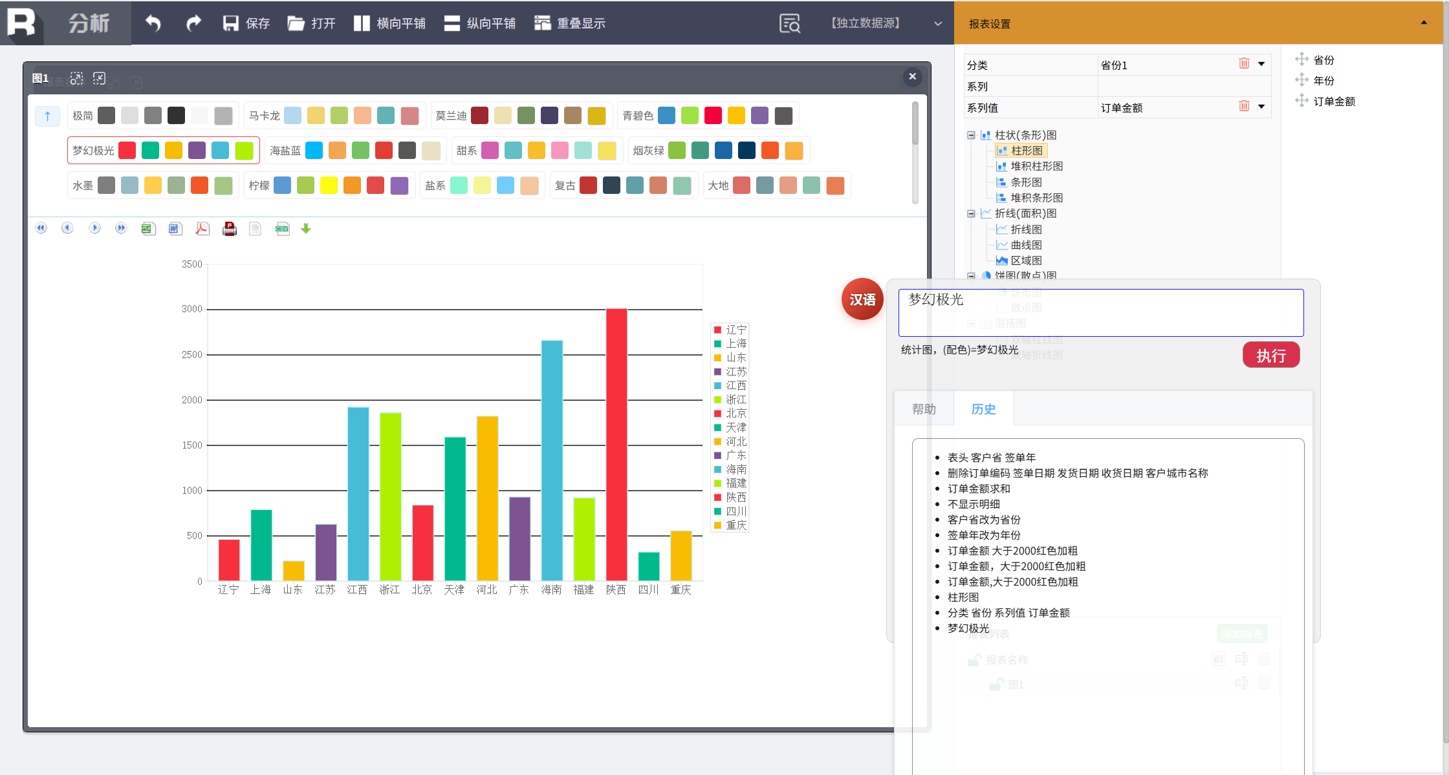Open the 订单金额 series value dropdown
1449x775 pixels.
[x=1261, y=107]
